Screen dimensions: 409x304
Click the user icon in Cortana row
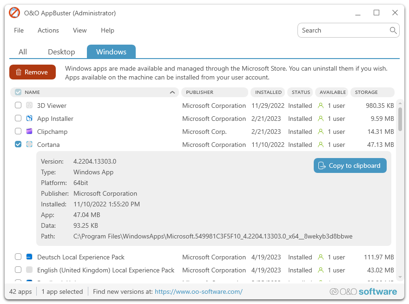[x=321, y=145]
